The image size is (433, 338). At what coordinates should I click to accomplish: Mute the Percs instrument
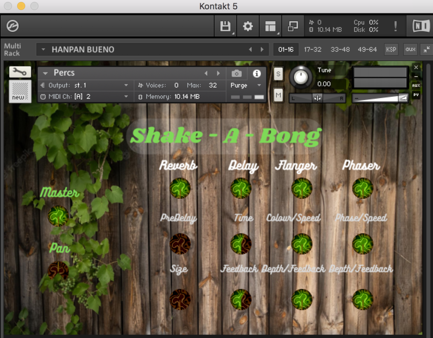(278, 95)
